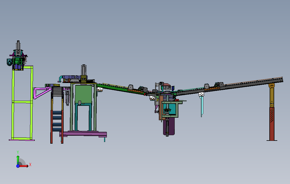
Task: Select the blue ladder rungs between red posts
Action: click(57, 121)
